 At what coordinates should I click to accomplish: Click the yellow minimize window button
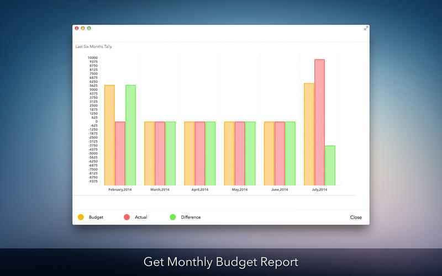tap(83, 28)
